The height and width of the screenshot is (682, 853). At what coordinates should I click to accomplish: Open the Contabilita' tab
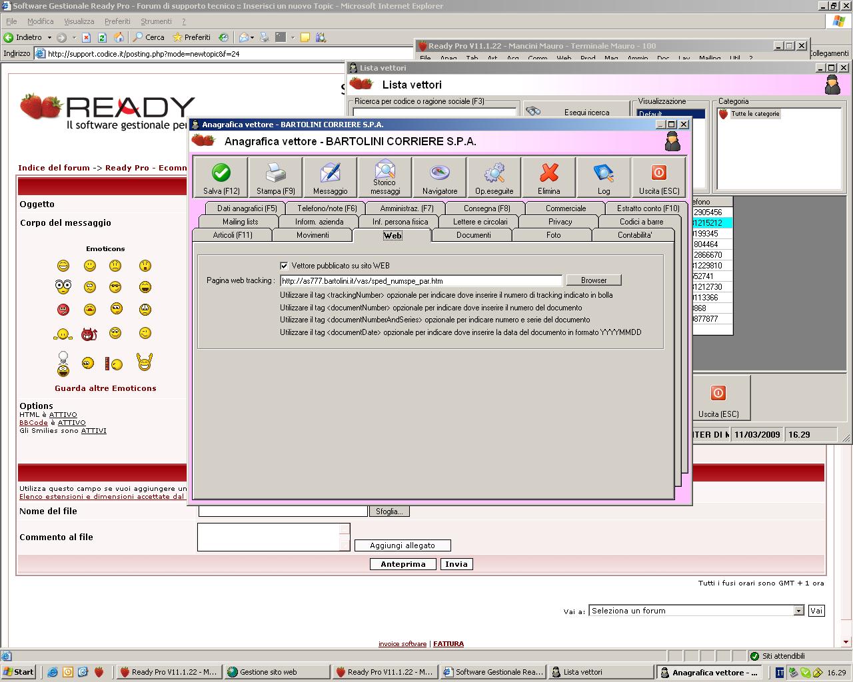634,235
